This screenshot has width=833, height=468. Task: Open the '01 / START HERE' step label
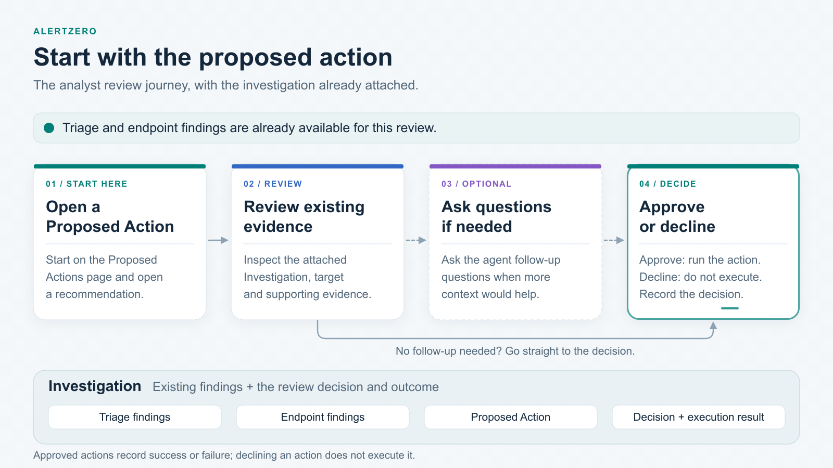pyautogui.click(x=86, y=184)
